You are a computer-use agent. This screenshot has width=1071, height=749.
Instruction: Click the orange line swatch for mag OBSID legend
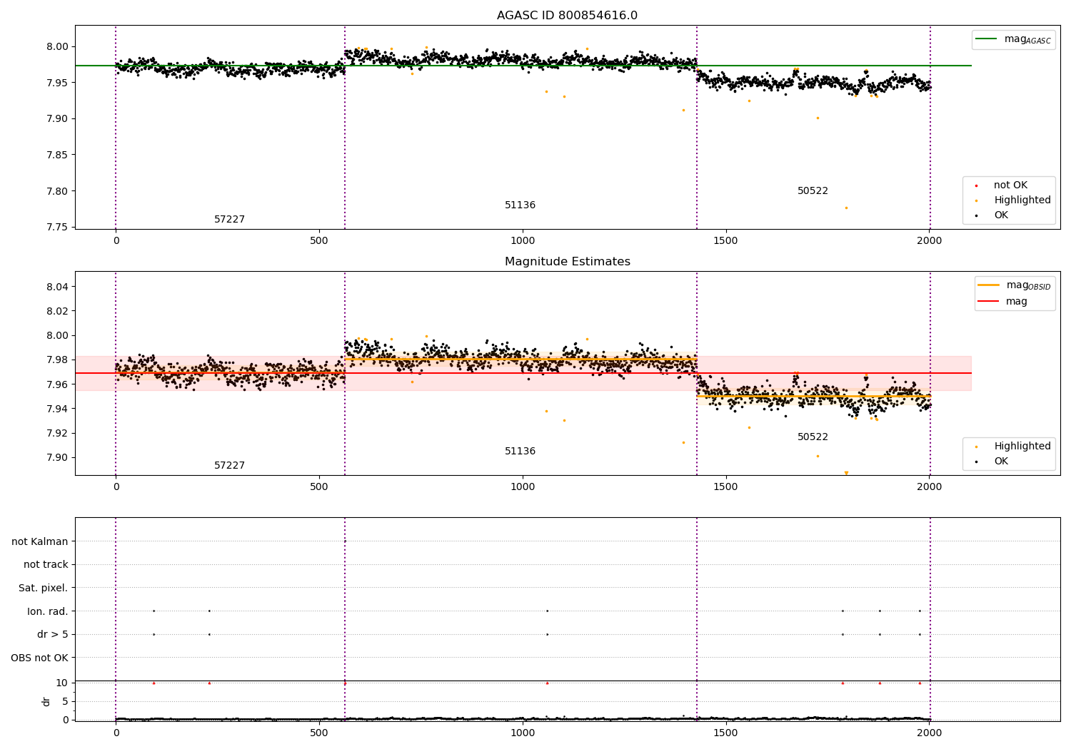point(988,285)
